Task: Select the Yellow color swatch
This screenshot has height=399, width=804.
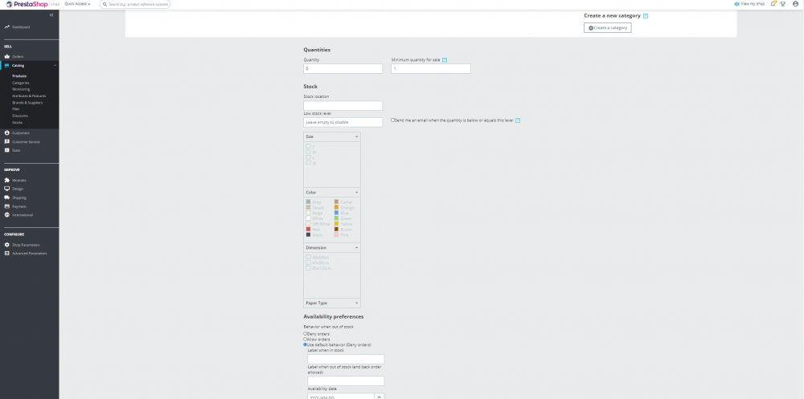Action: pyautogui.click(x=337, y=224)
